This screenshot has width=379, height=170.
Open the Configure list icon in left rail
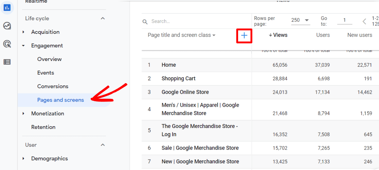click(x=7, y=62)
